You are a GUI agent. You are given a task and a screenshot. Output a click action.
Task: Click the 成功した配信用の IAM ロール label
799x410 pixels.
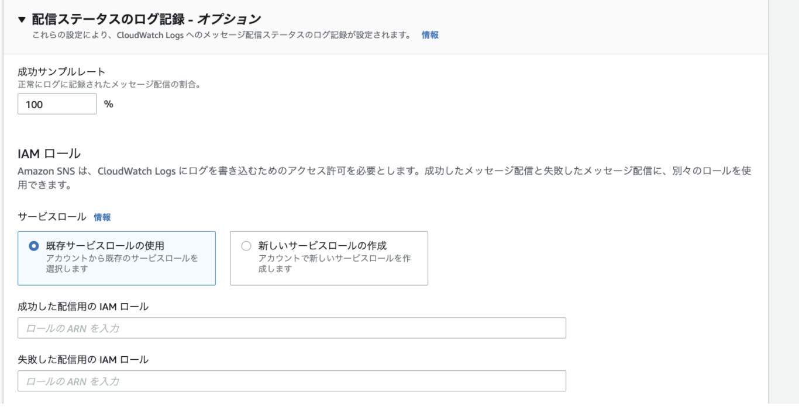coord(83,307)
